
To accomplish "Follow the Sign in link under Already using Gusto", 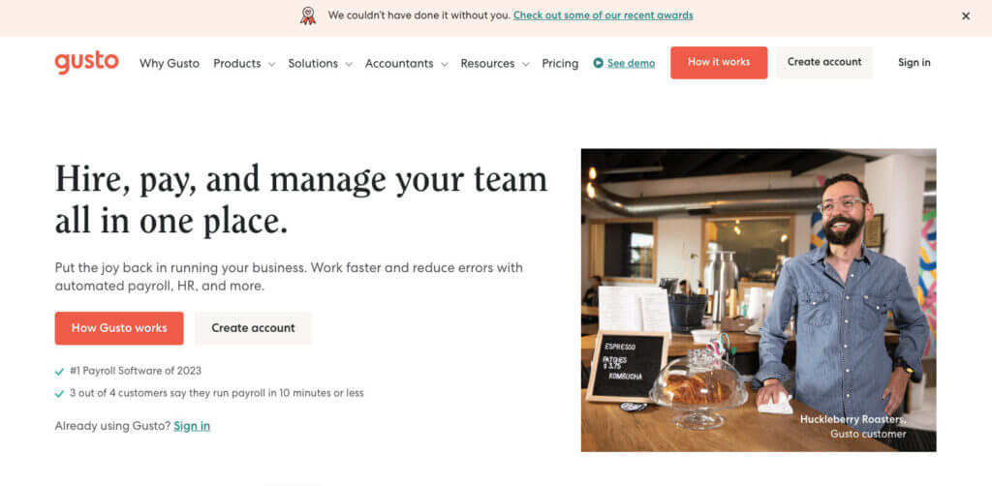I will [x=192, y=426].
